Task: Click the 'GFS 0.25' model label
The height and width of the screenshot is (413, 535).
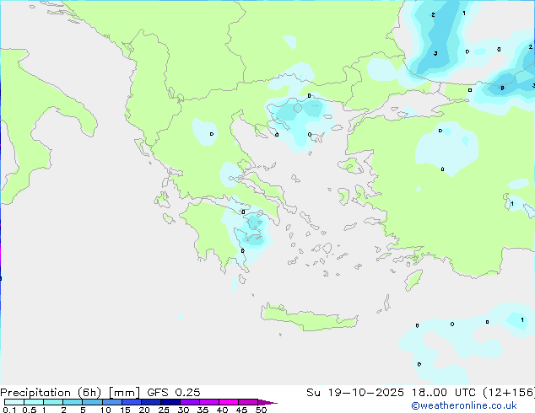Action: coord(174,393)
